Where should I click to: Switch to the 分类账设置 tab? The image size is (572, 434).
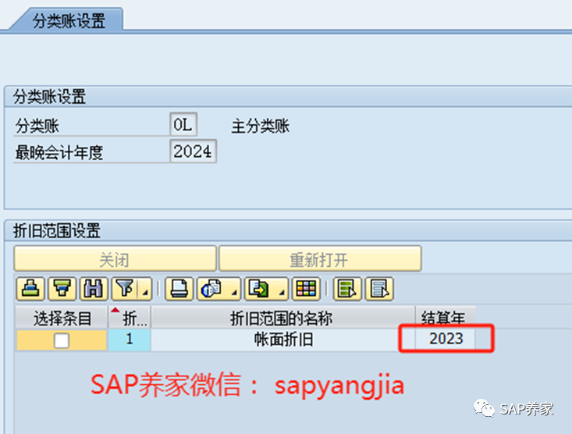[x=69, y=20]
